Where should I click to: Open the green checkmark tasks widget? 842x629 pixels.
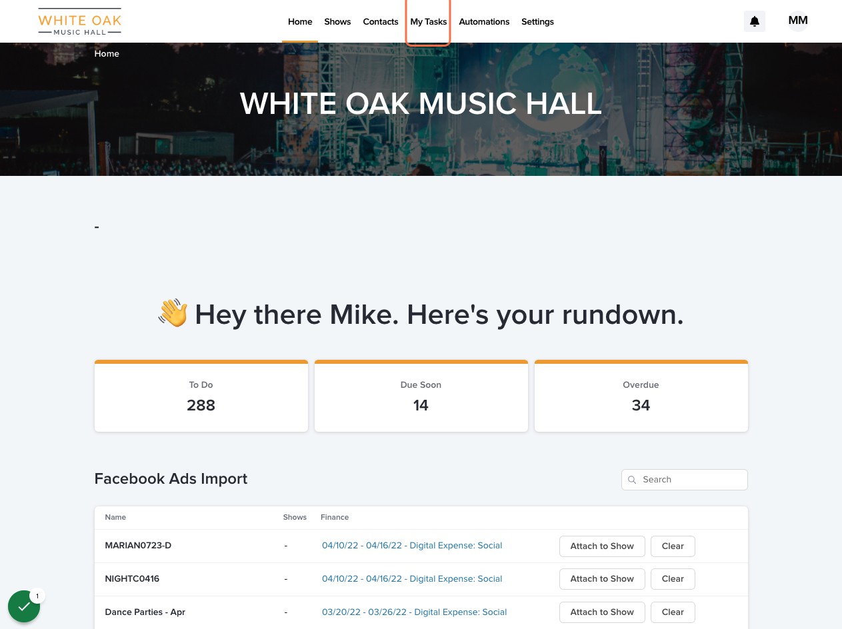coord(24,606)
